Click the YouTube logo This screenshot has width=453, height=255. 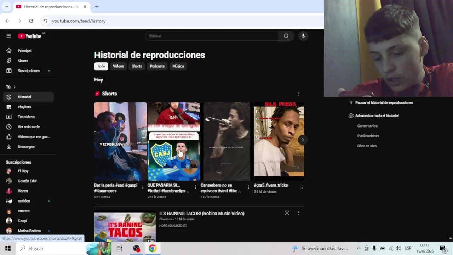[30, 36]
